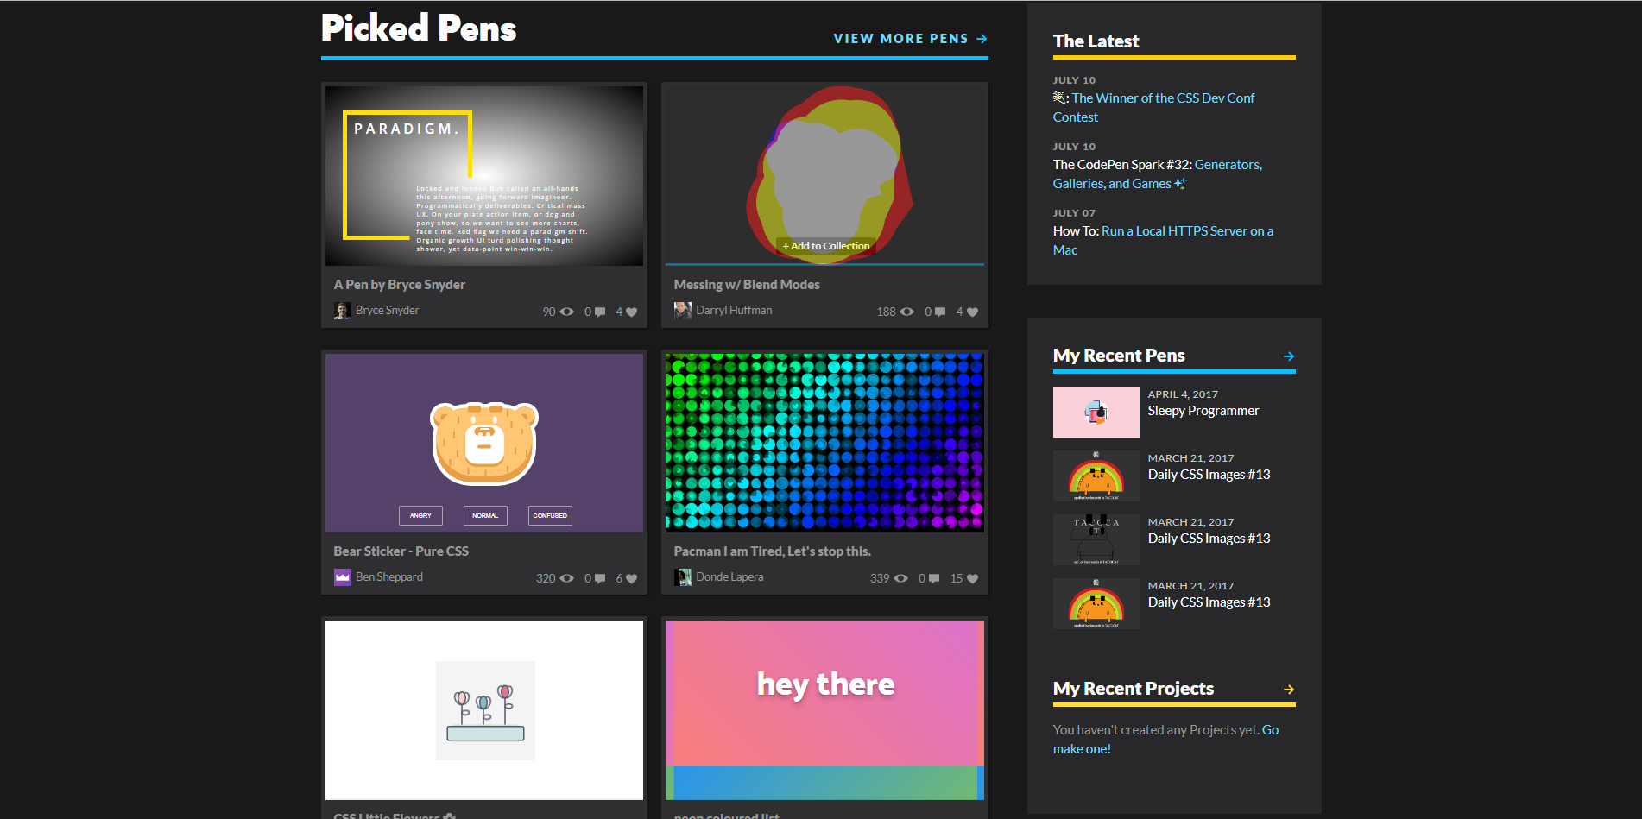
Task: Click heart icon on Pacman pen
Action: click(972, 579)
